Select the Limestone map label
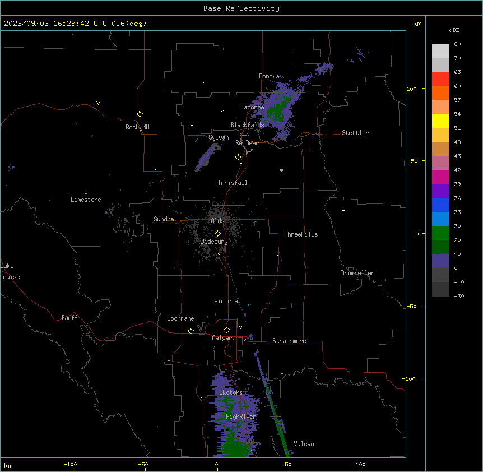Image resolution: width=483 pixels, height=472 pixels. tap(86, 200)
